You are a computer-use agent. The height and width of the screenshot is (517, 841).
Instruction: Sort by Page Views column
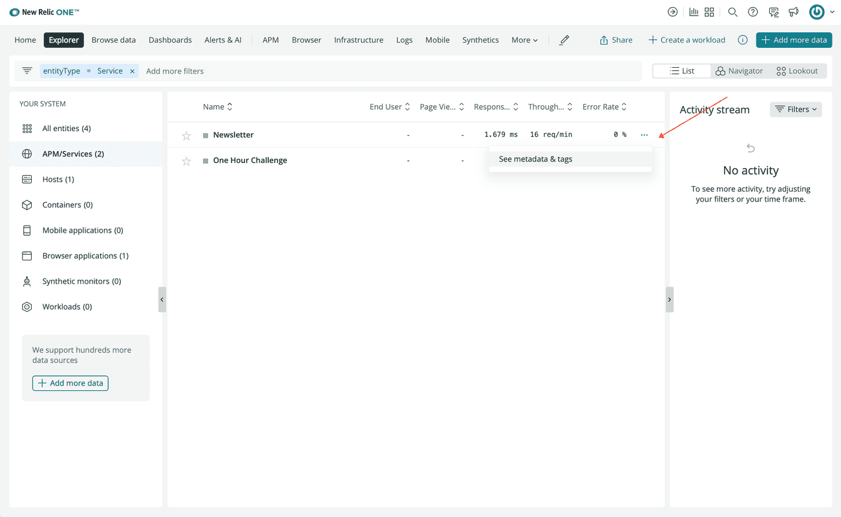coord(442,107)
